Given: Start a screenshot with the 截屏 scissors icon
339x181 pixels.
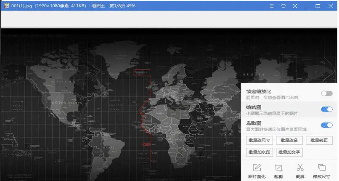Looking at the screenshot, I should click(x=300, y=171).
